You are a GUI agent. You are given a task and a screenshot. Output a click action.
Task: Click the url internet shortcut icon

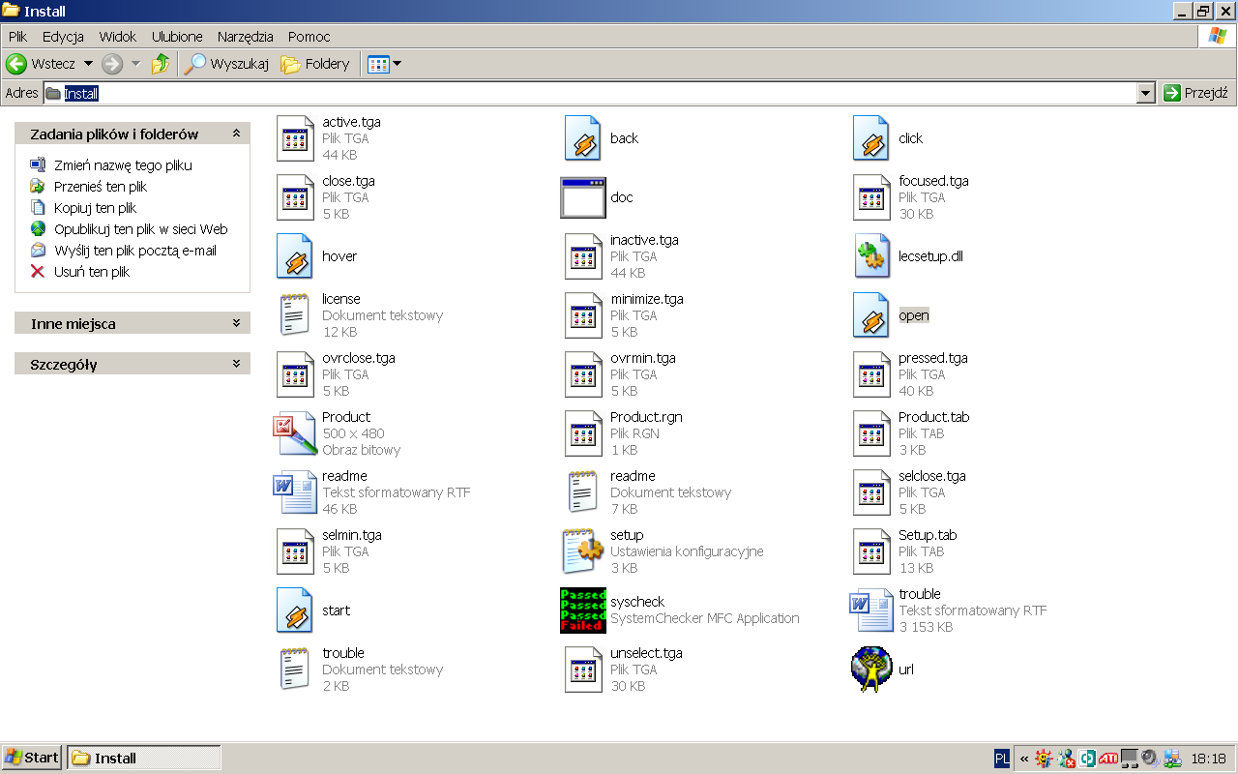(x=870, y=669)
